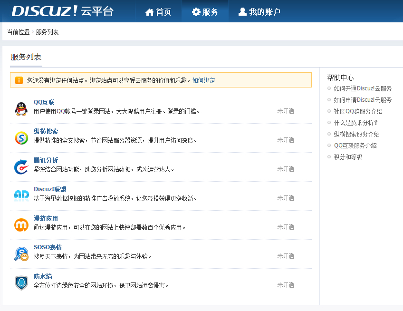Image resolution: width=403 pixels, height=311 pixels.
Task: Open the 服务 navigation tab
Action: coord(205,12)
